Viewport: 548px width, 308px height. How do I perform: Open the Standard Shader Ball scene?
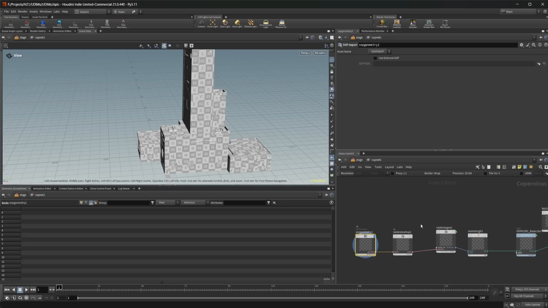pyautogui.click(x=429, y=24)
